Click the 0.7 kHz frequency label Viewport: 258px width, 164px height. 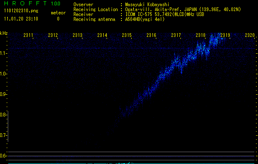[x=3, y=135]
